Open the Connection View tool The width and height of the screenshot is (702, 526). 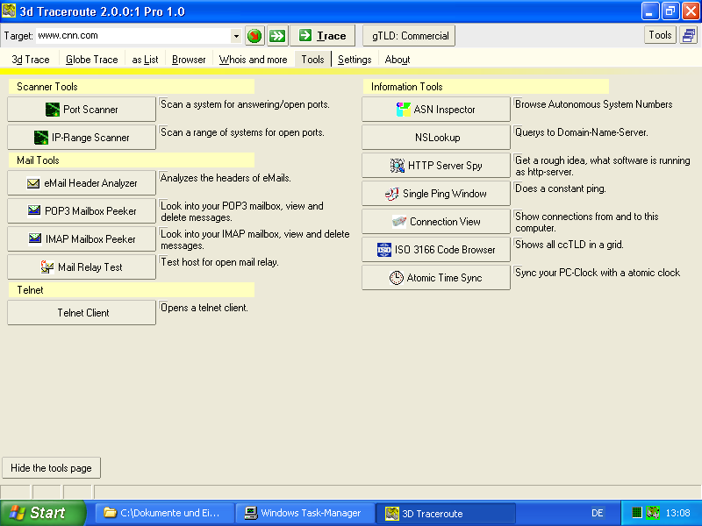tap(436, 222)
